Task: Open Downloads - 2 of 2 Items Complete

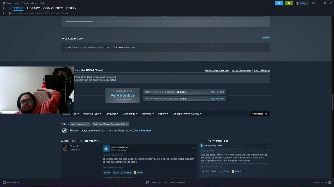Action: pyautogui.click(x=168, y=183)
